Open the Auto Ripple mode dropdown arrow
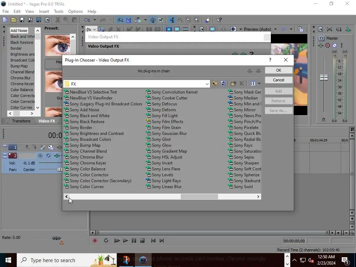Viewport: 356px width, 267px height. (x=145, y=20)
